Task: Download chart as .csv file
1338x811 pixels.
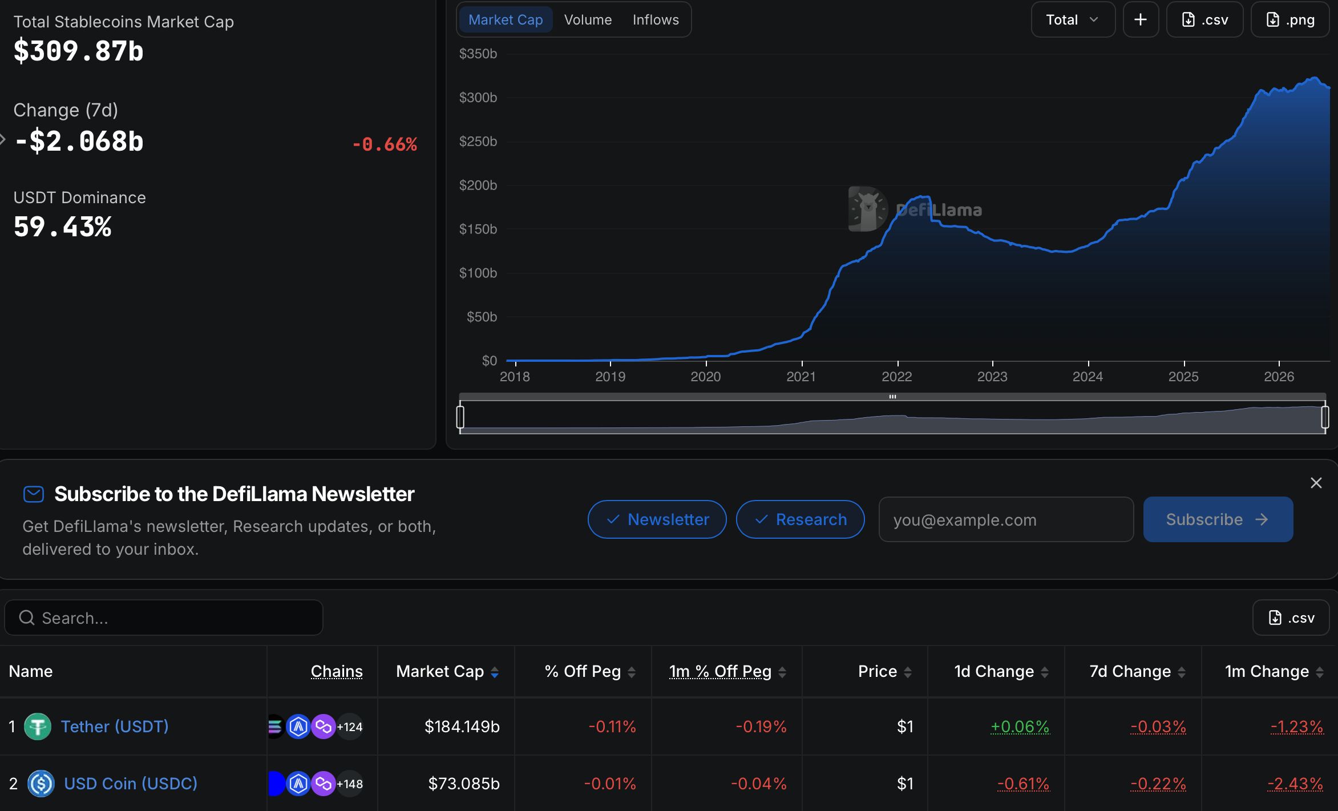Action: (1204, 20)
